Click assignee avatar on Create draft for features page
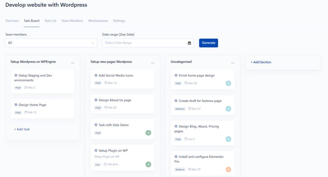 [228, 109]
